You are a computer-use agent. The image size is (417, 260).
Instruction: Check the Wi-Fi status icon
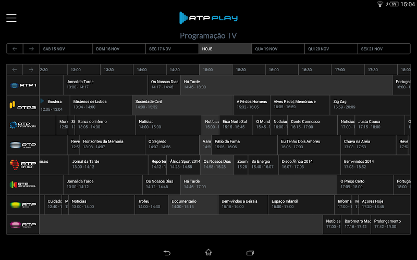pos(380,4)
